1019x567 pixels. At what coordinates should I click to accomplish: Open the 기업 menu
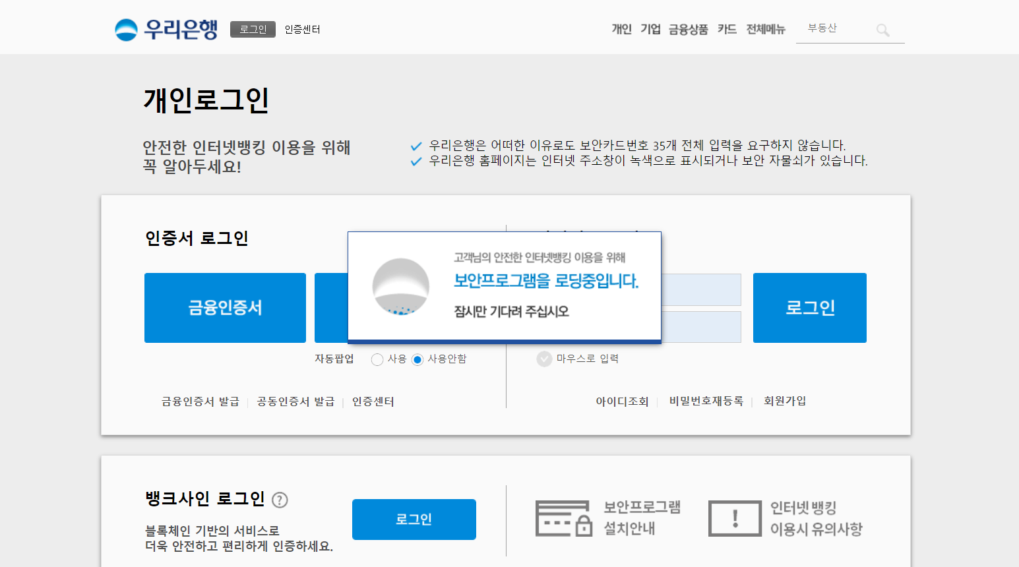click(650, 29)
